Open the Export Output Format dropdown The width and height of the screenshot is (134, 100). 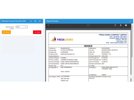point(21,27)
